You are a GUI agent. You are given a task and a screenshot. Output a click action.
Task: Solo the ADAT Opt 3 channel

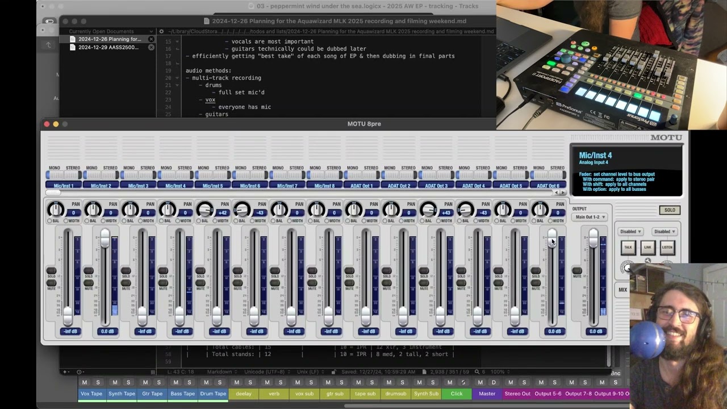(424, 270)
